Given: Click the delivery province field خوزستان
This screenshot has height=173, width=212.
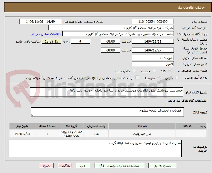Looking at the screenshot, I should [153, 58].
